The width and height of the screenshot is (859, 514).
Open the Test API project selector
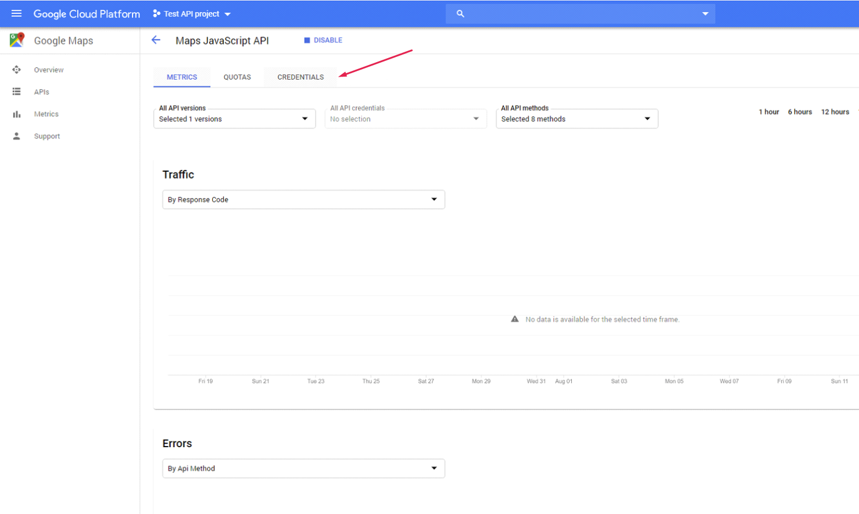click(x=192, y=14)
